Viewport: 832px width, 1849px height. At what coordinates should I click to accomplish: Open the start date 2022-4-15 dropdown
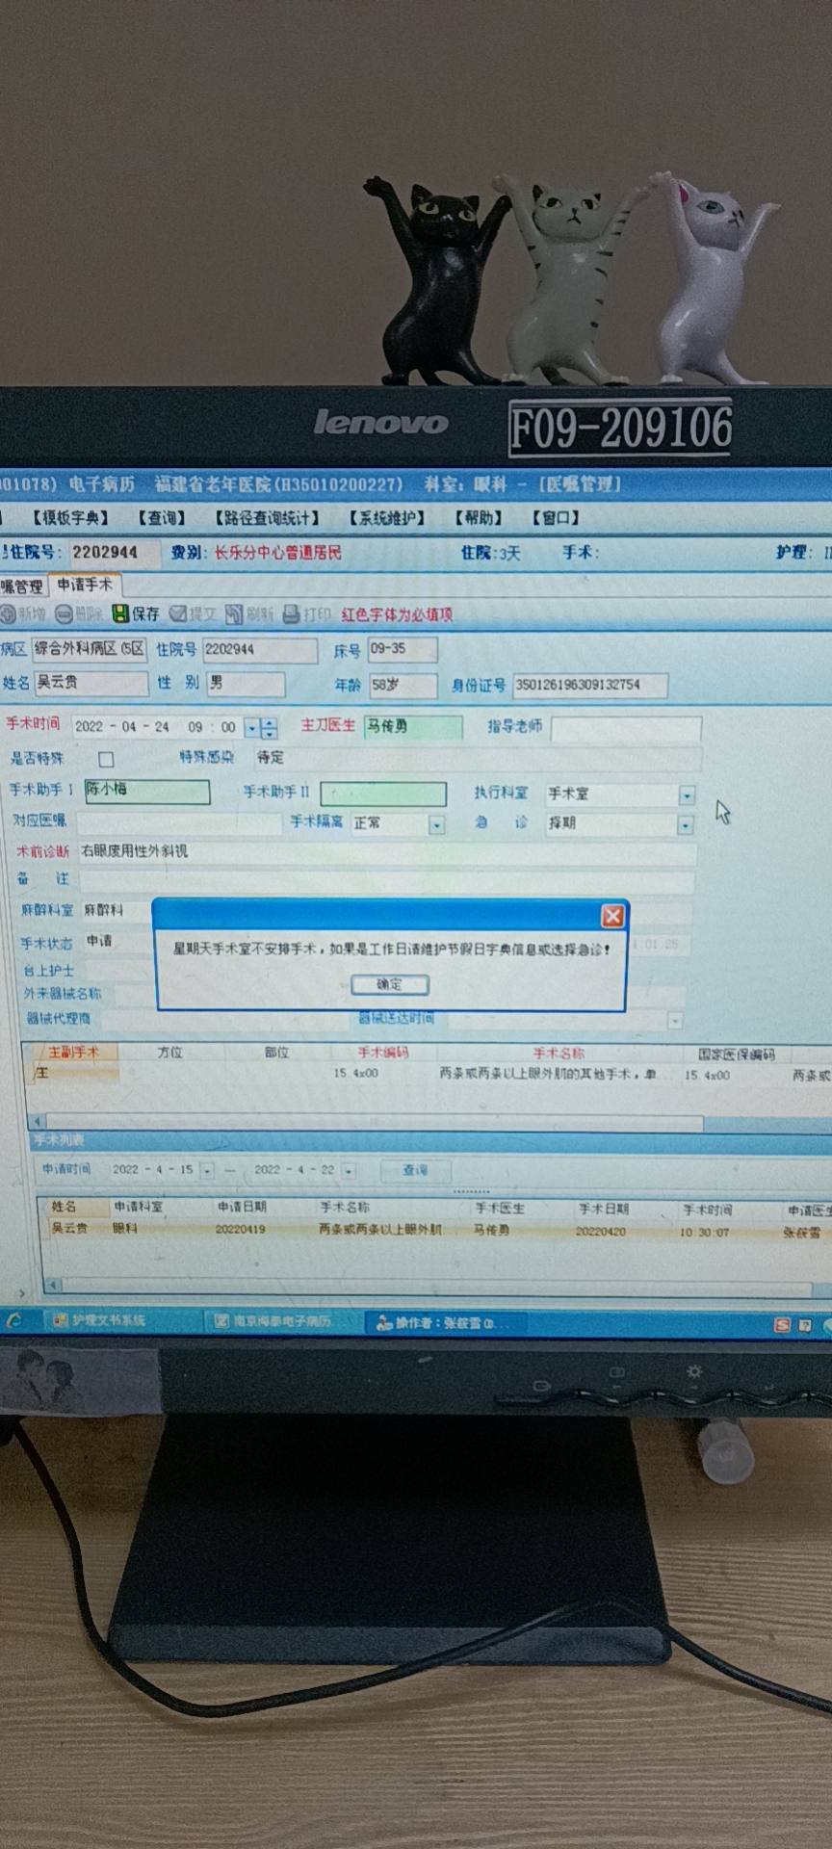pyautogui.click(x=206, y=1170)
